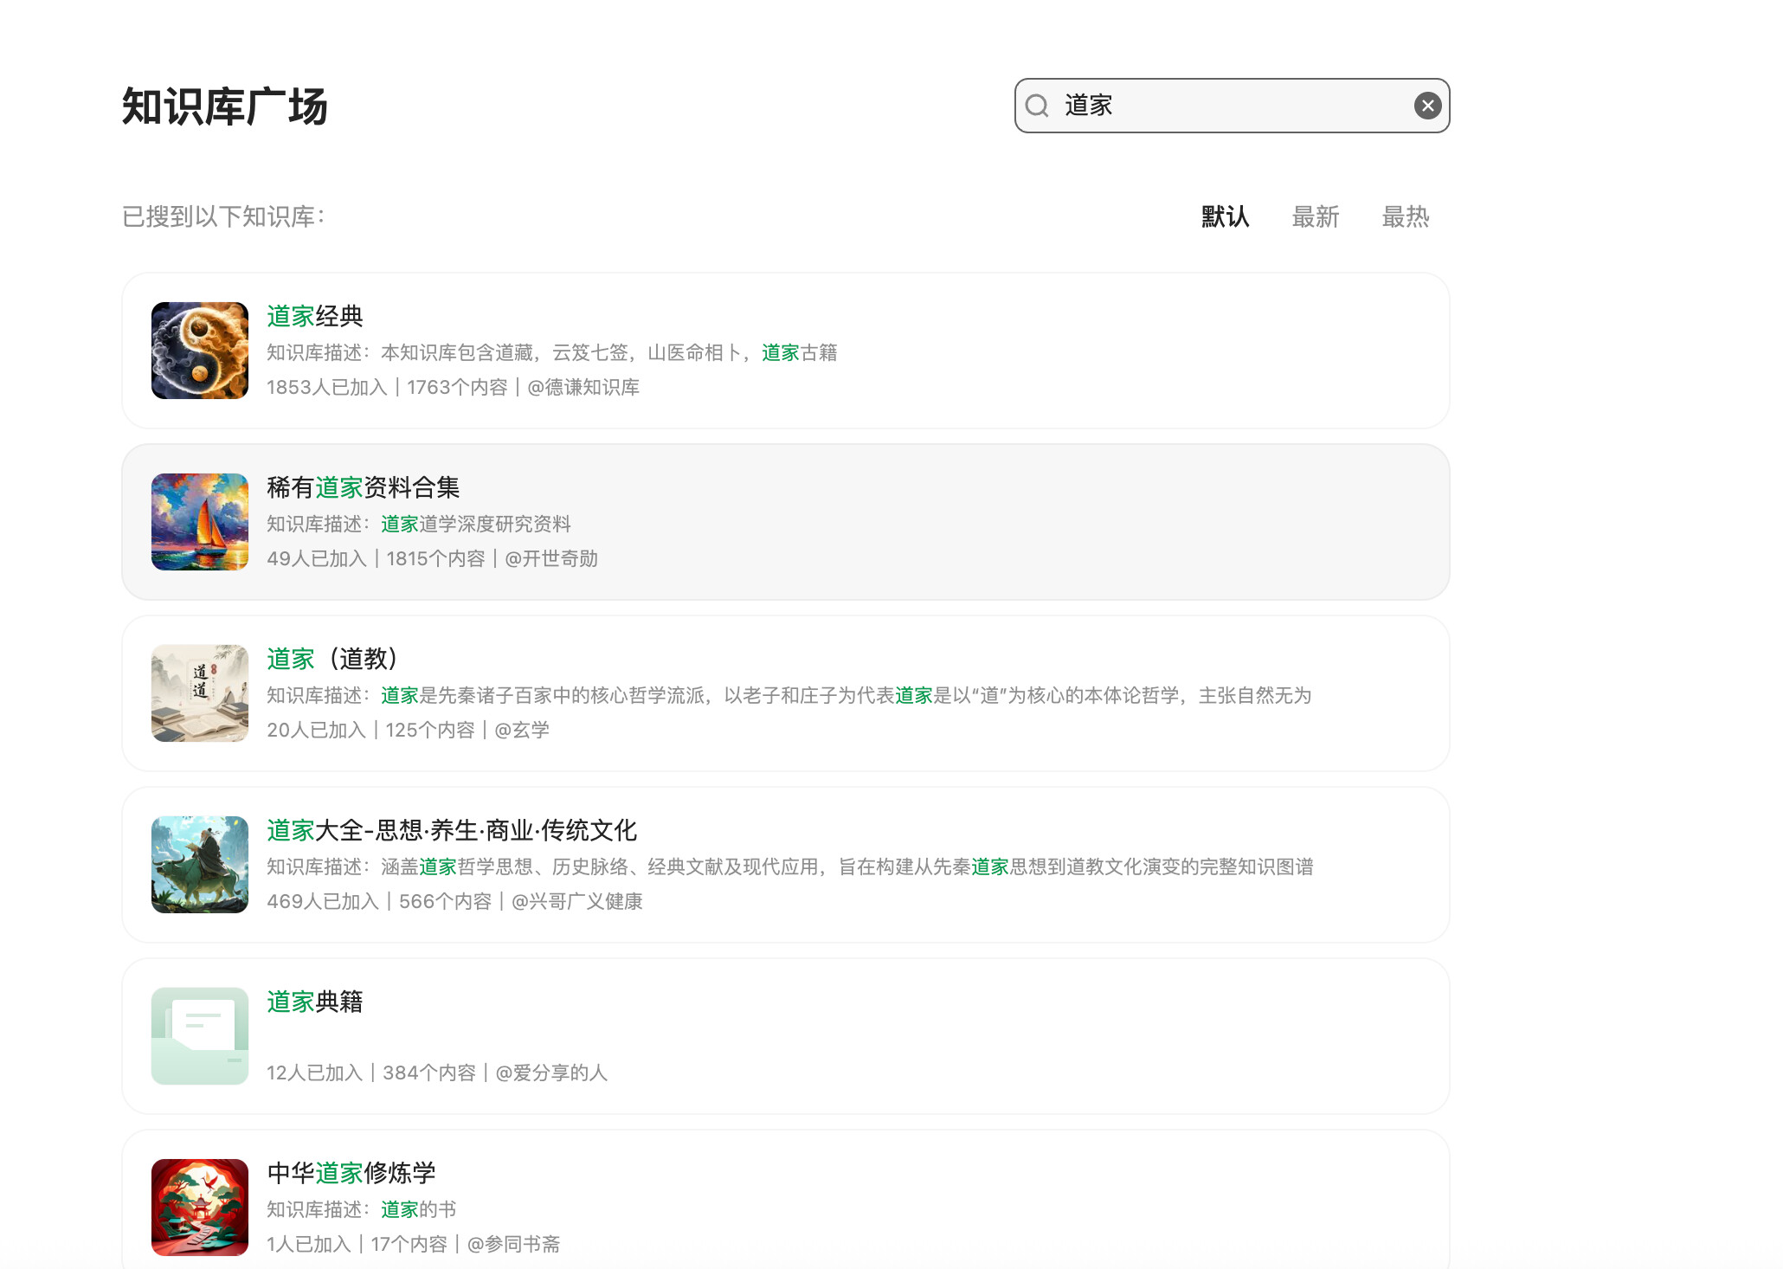Click the 知识库广场 page heading
The image size is (1783, 1269).
(225, 106)
